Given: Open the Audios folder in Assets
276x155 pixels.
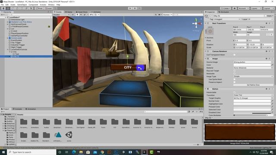Looking at the screenshot, I should (x=46, y=123).
